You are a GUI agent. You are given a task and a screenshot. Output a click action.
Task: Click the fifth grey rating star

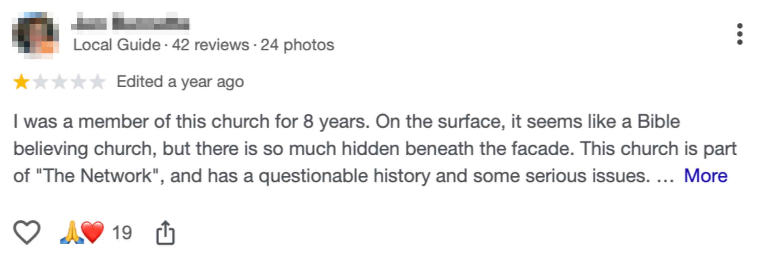point(97,82)
